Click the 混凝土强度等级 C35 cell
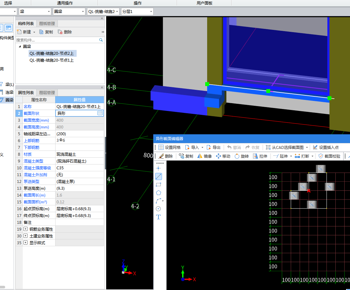Image resolution: width=350 pixels, height=290 pixels. (x=80, y=168)
